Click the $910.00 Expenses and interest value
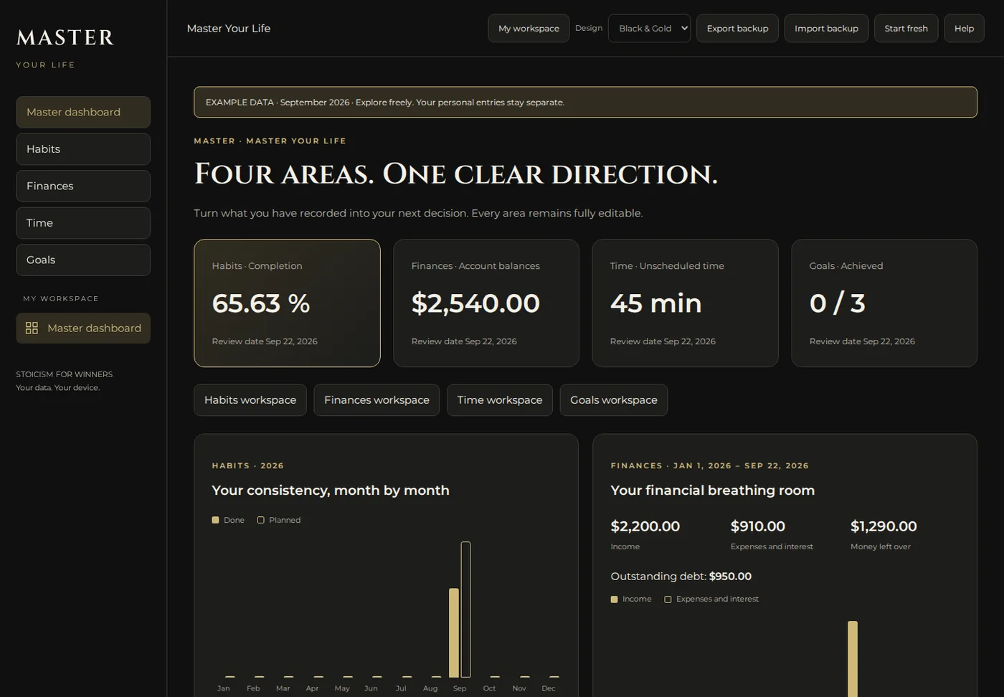This screenshot has width=1004, height=697. tap(757, 526)
